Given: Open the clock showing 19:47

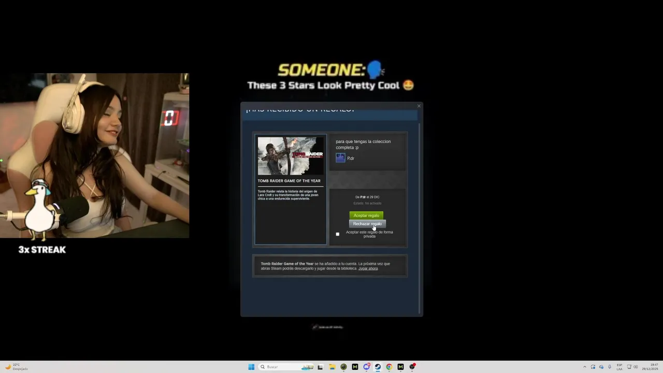Looking at the screenshot, I should pos(650,367).
